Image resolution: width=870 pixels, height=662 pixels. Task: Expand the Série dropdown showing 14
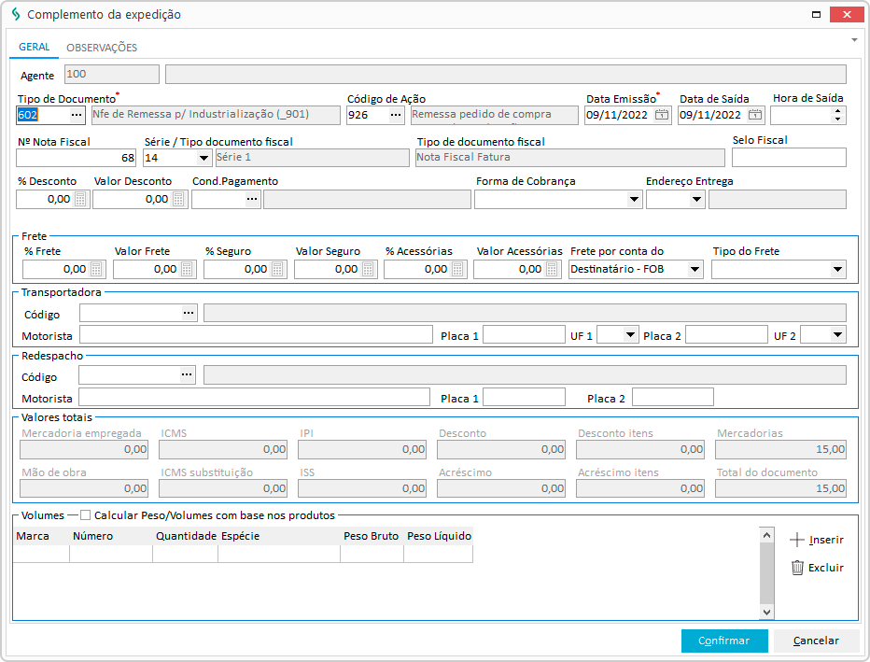click(203, 158)
